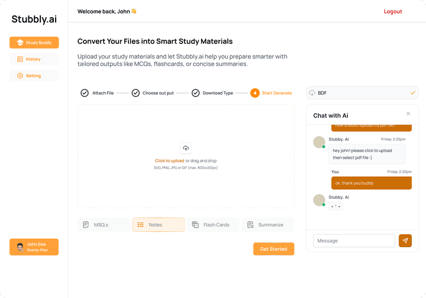This screenshot has width=426, height=298.
Task: Click the Summarize document search icon
Action: click(251, 225)
